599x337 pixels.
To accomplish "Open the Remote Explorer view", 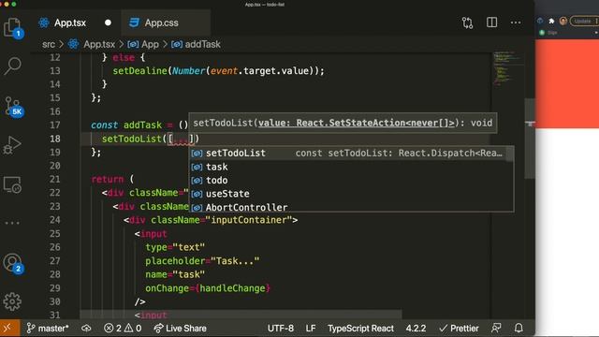I will (12, 185).
